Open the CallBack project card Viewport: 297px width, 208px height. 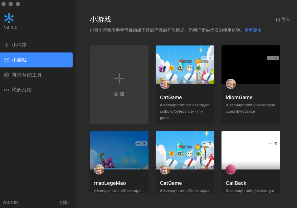click(251, 162)
